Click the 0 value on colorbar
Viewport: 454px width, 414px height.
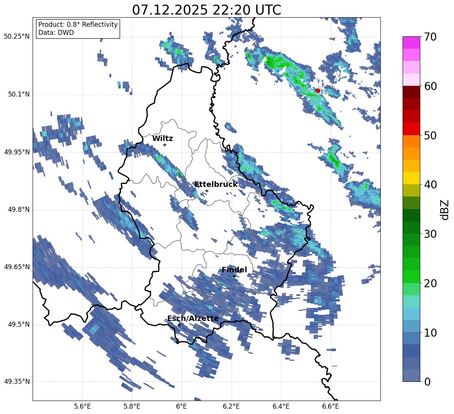coord(428,381)
